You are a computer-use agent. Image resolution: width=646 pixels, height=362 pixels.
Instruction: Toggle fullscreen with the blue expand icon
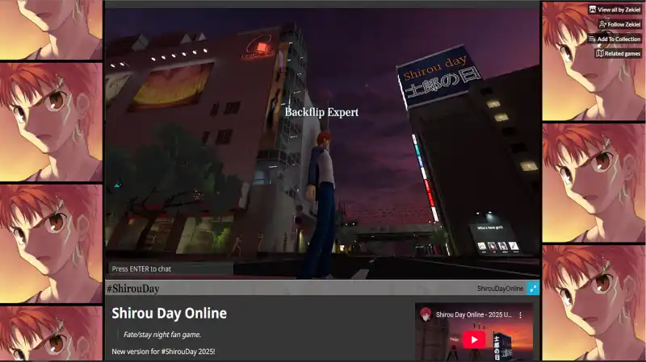coord(533,289)
